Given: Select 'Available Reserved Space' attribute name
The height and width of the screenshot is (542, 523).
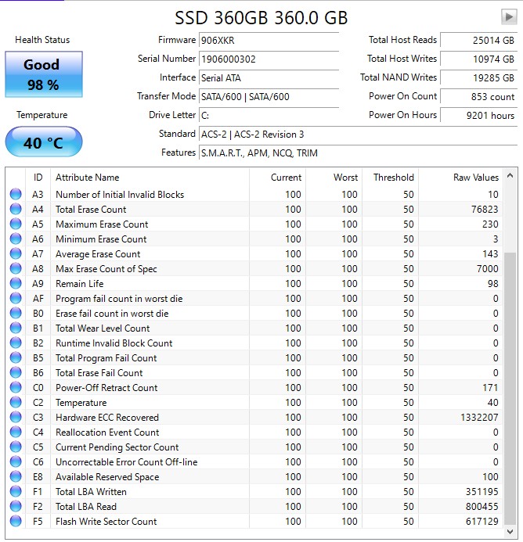Looking at the screenshot, I should [107, 477].
